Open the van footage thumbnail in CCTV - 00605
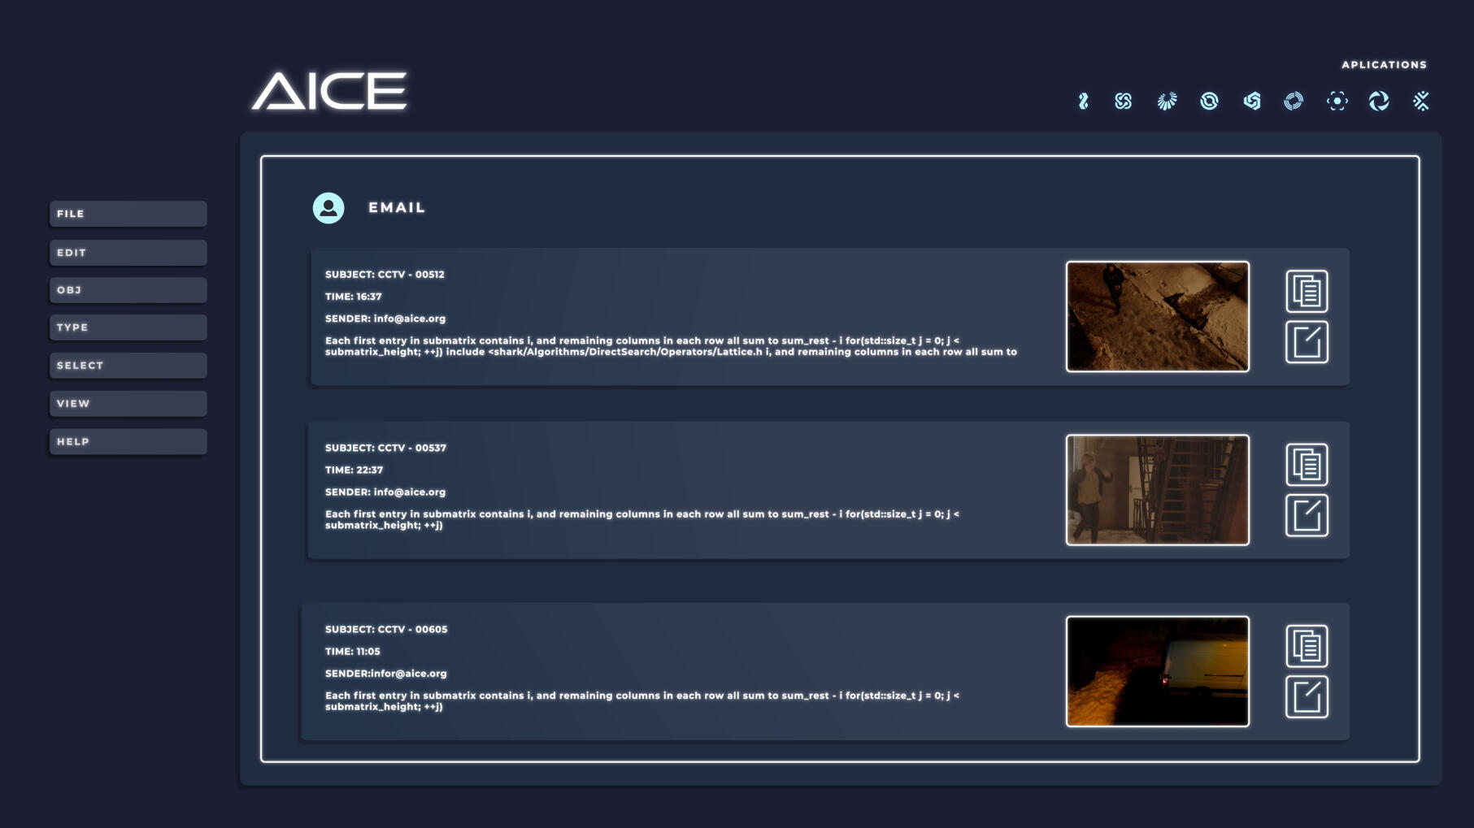The width and height of the screenshot is (1474, 828). pyautogui.click(x=1157, y=670)
